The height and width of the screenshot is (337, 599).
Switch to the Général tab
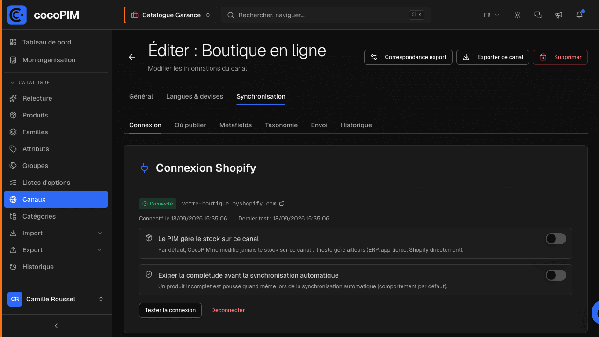coord(141,96)
